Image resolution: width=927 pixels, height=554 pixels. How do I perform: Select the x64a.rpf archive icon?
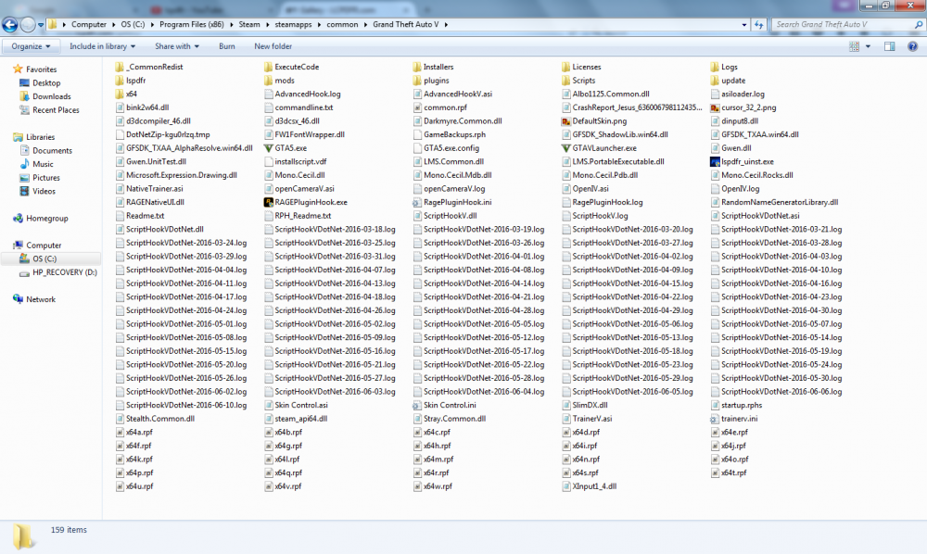point(120,433)
